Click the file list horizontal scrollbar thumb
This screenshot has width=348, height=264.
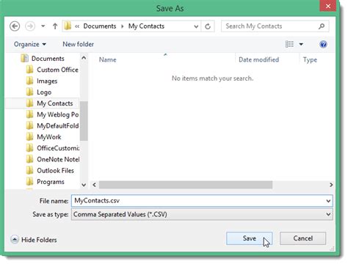point(186,185)
